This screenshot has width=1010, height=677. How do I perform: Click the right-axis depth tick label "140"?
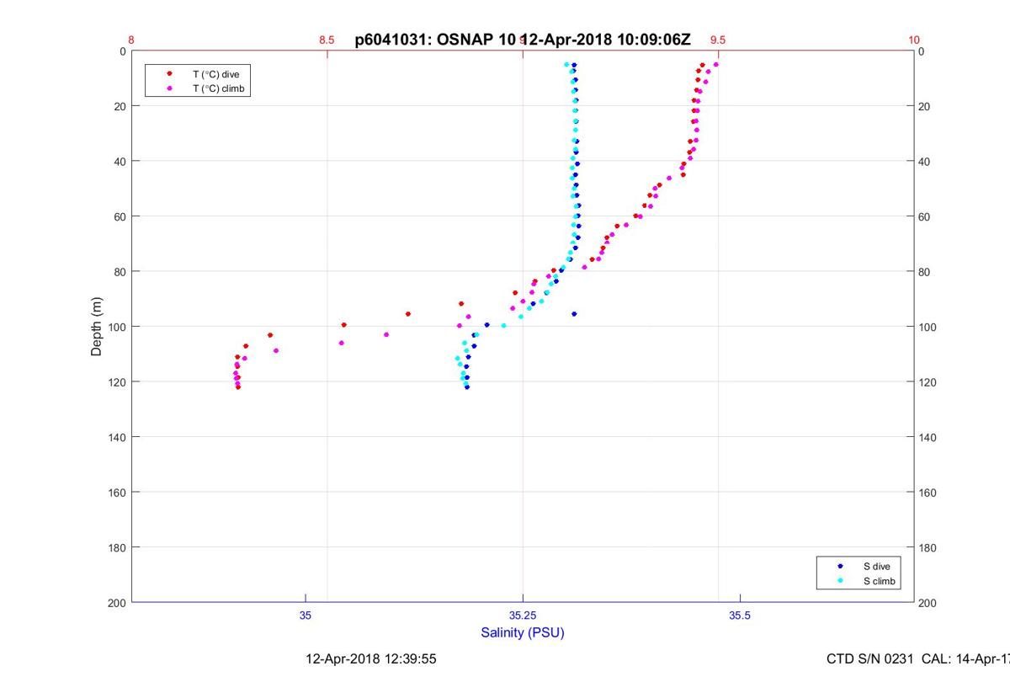(x=928, y=437)
